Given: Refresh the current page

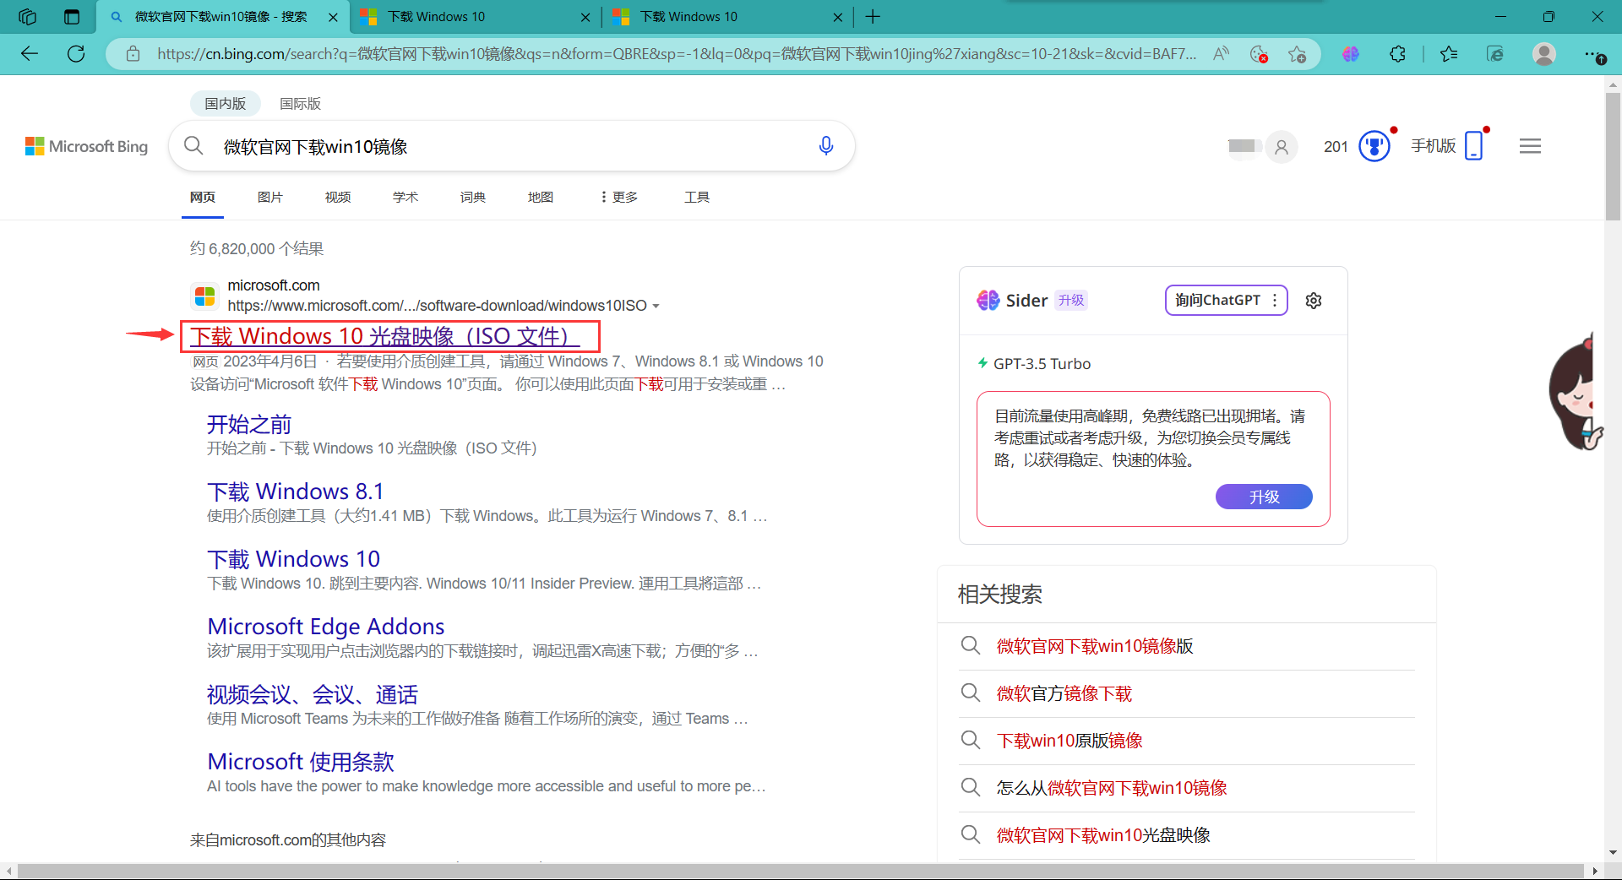Looking at the screenshot, I should 76,54.
